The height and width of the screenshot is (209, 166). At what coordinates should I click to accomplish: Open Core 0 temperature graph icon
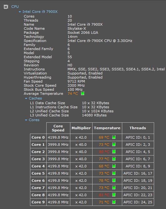coord(114,137)
